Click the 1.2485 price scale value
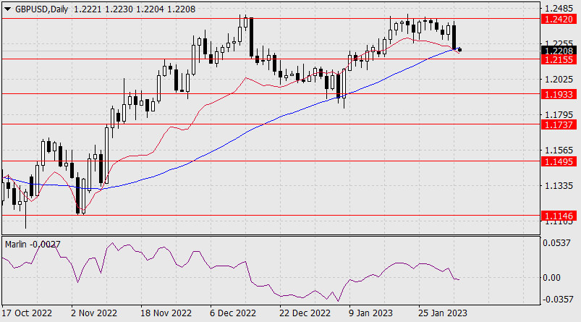Screen dimensions: 581x322 point(559,8)
